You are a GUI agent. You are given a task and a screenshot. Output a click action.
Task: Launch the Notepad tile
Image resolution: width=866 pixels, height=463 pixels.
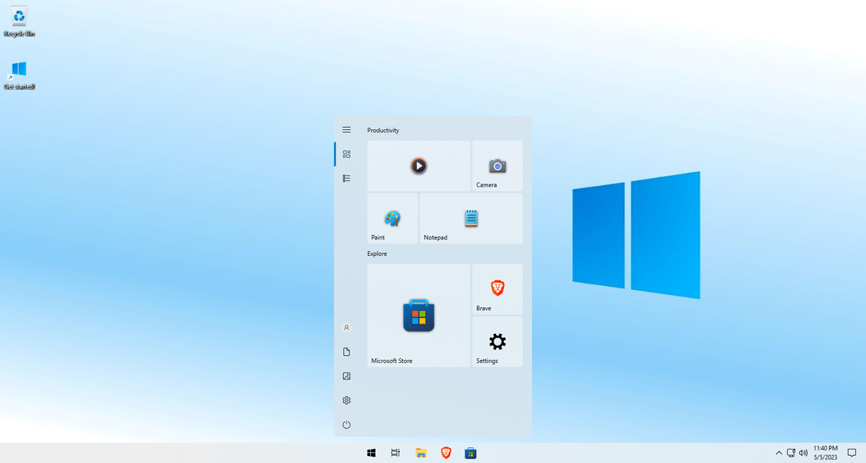pyautogui.click(x=471, y=218)
